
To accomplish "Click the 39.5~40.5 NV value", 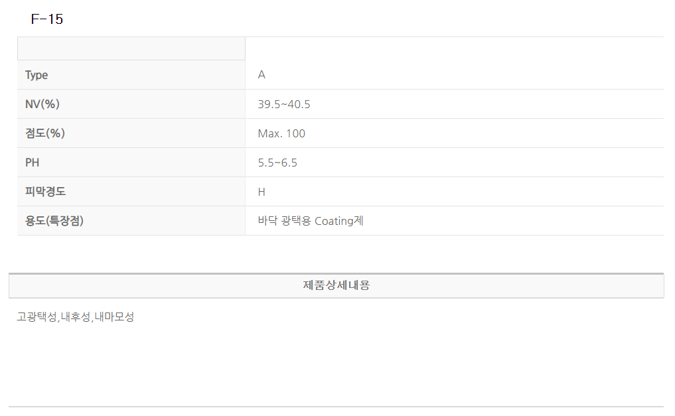I will [x=284, y=104].
